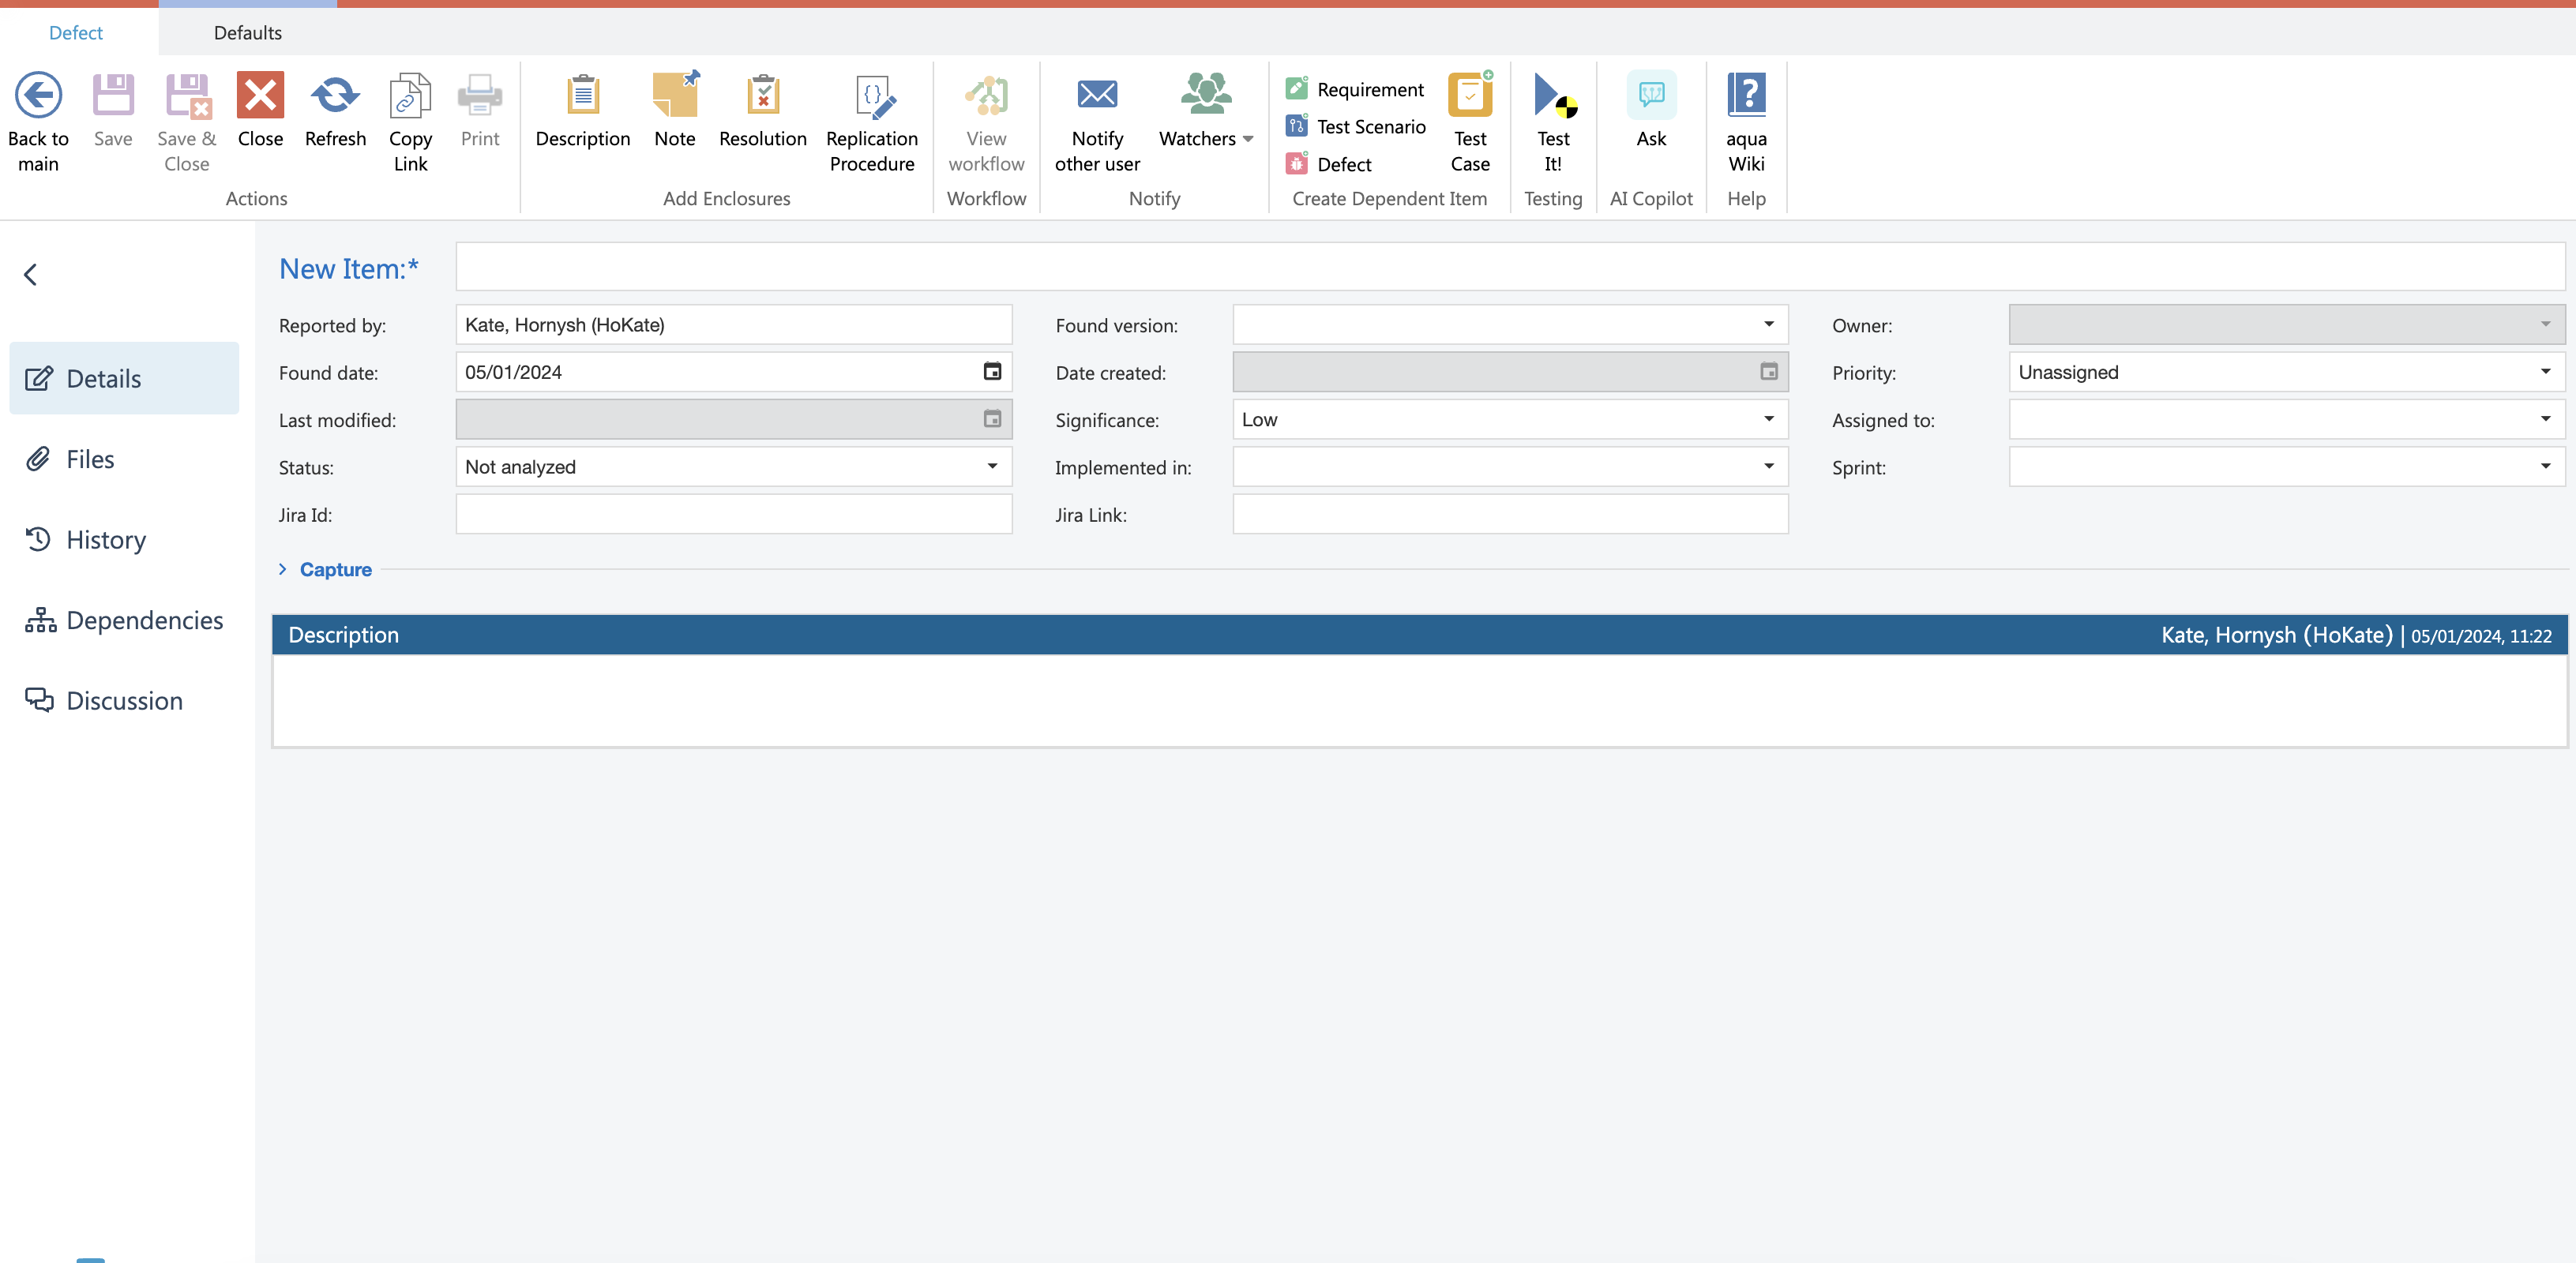Screen dimensions: 2576x1263
Task: Switch to the Defaults tab
Action: pos(247,33)
